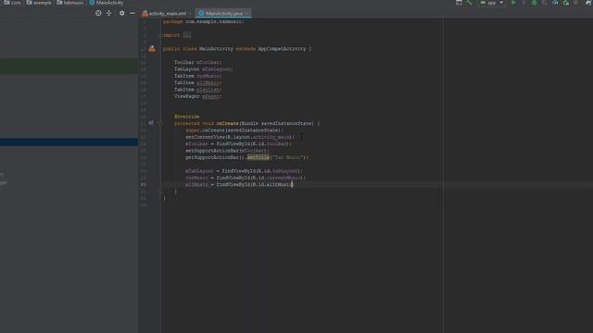Collapse the onCreate method fold marker
Image resolution: width=593 pixels, height=333 pixels.
(x=160, y=123)
